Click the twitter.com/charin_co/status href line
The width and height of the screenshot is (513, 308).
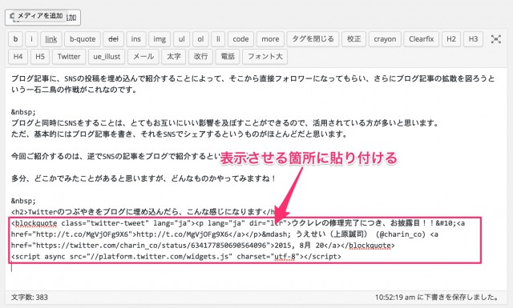point(203,246)
